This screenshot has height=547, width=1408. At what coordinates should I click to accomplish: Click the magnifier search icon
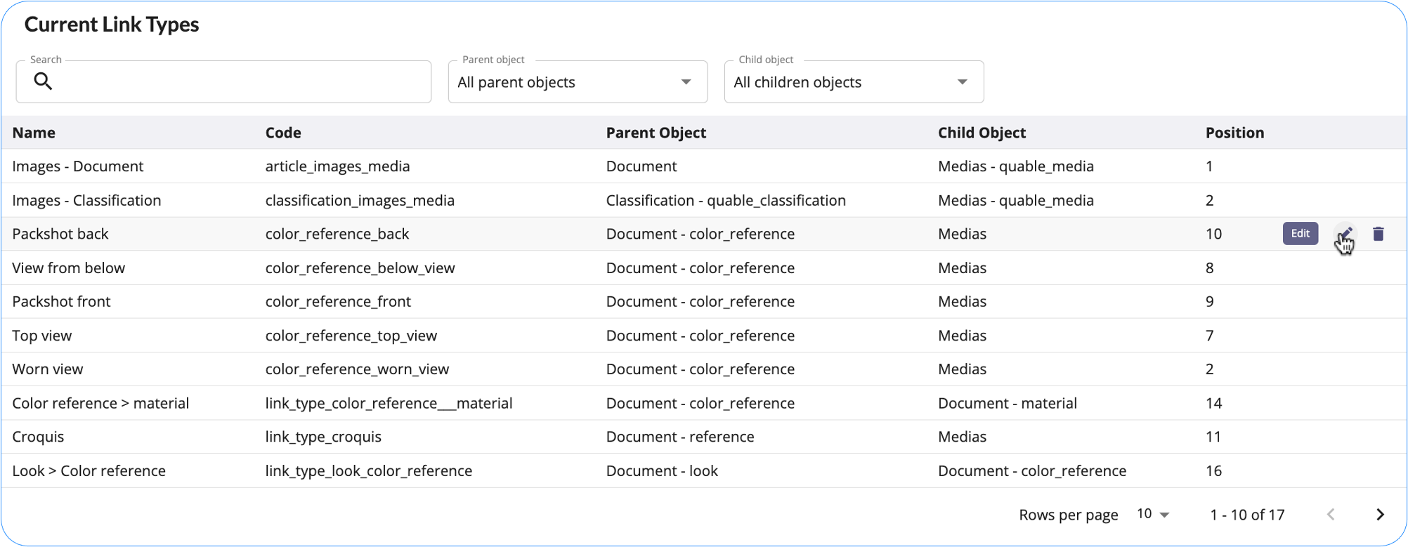tap(43, 81)
